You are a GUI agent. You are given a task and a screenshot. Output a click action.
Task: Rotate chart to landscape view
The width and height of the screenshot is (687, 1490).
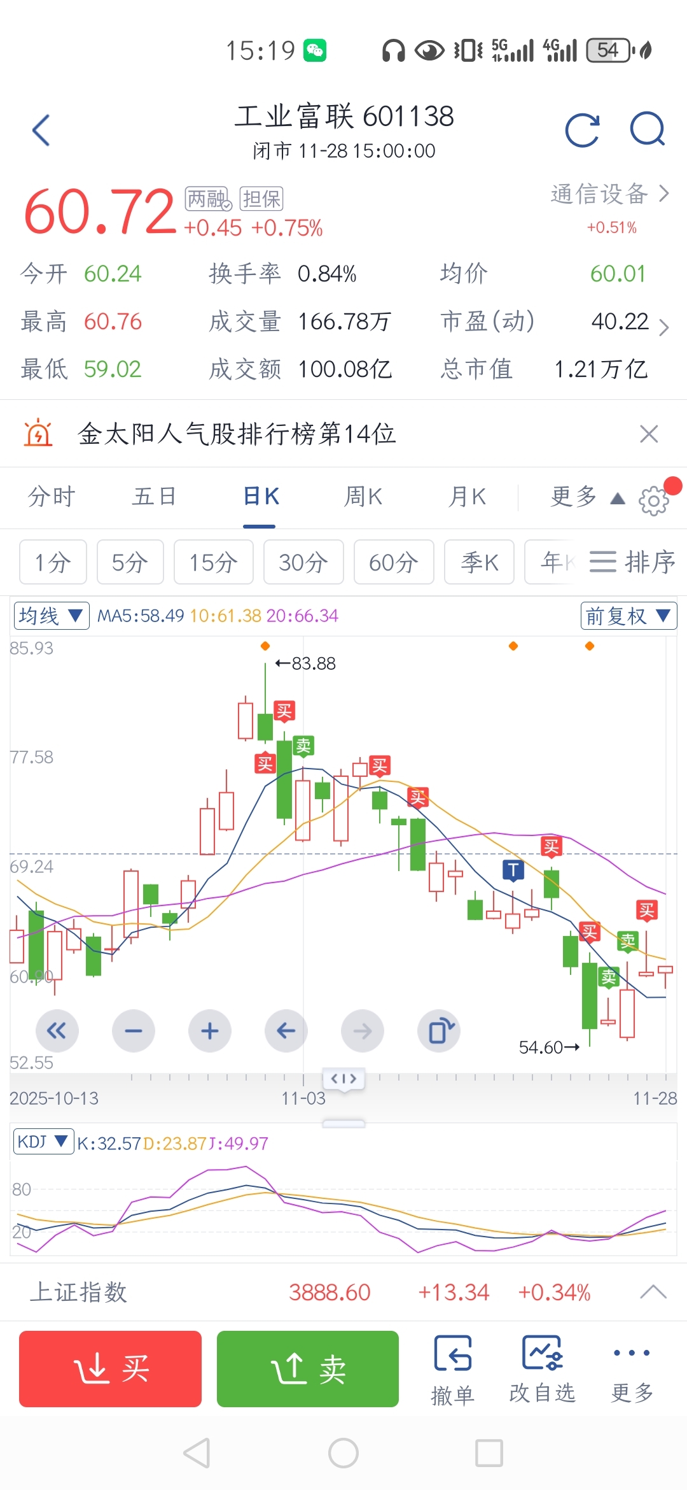[440, 1030]
